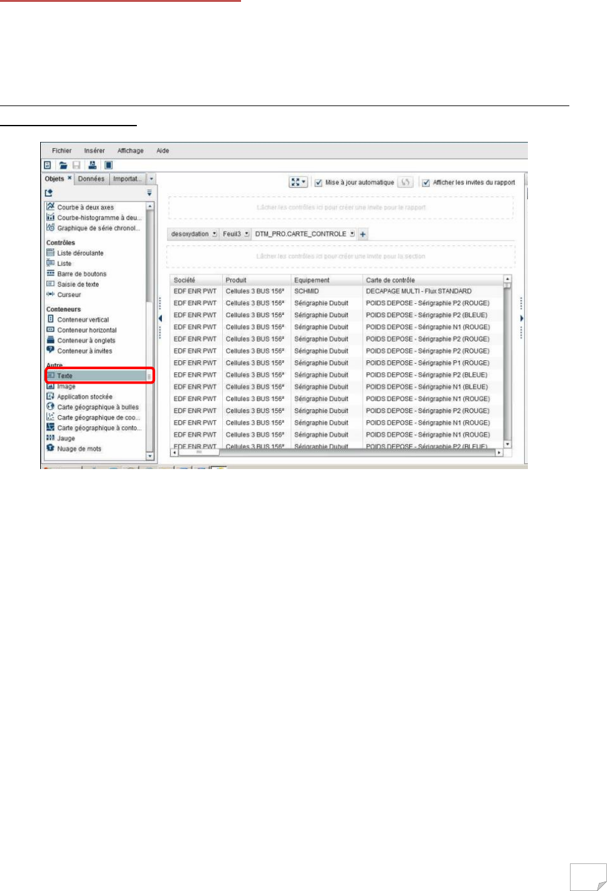Open the desoxydation section dropdown
Screen dimensions: 607x891
[215, 234]
